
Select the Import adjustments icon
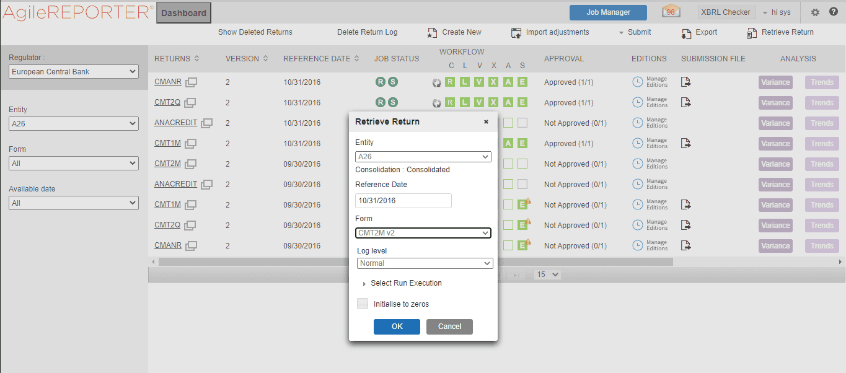516,33
